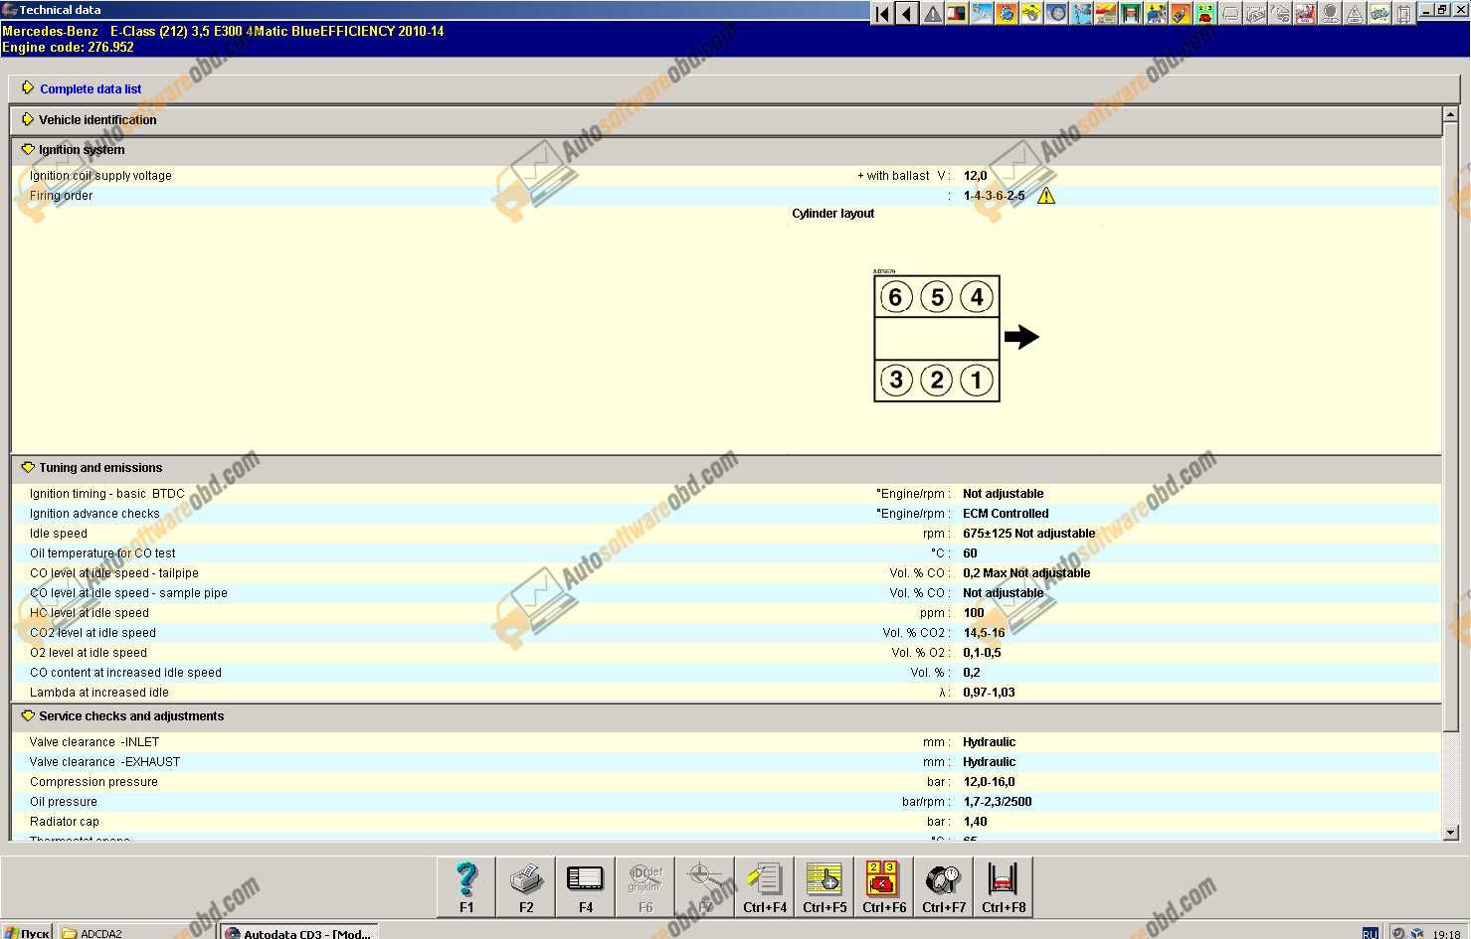Open the Ctrl+F4 notes editor icon
The height and width of the screenshot is (939, 1471).
tap(765, 886)
